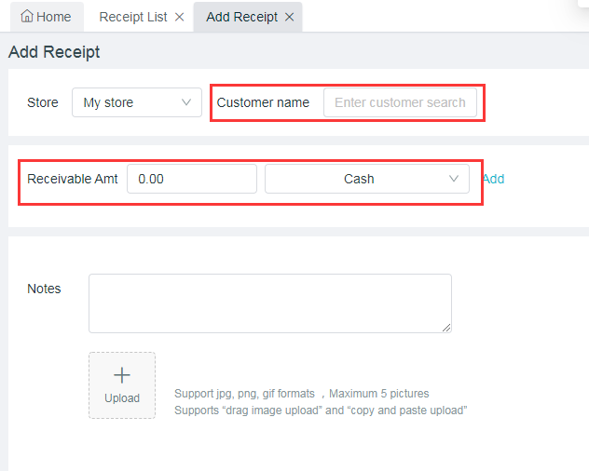Click the plus icon to upload picture
This screenshot has width=589, height=471.
[x=122, y=375]
